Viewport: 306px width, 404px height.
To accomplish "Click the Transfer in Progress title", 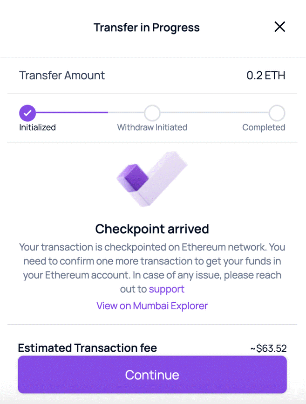I will pyautogui.click(x=147, y=28).
